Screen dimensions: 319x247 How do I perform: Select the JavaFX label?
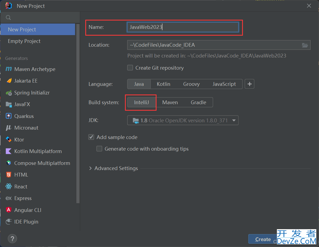[22, 104]
